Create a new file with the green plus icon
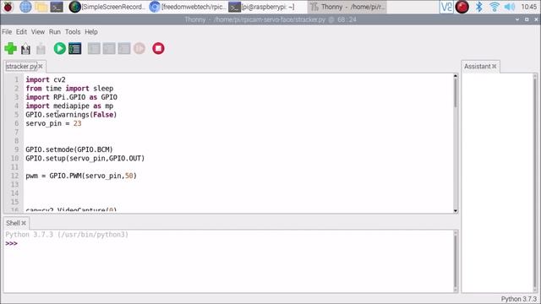 pyautogui.click(x=11, y=49)
